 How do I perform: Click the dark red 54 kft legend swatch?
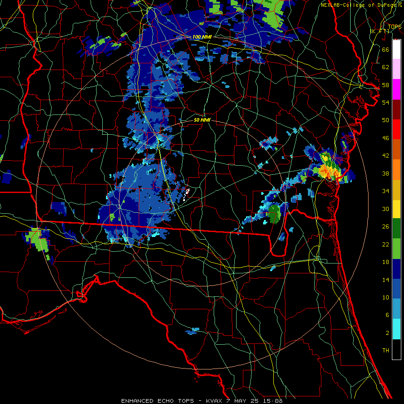pos(396,109)
